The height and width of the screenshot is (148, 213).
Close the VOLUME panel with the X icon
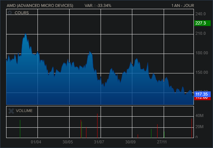[x=11, y=111]
